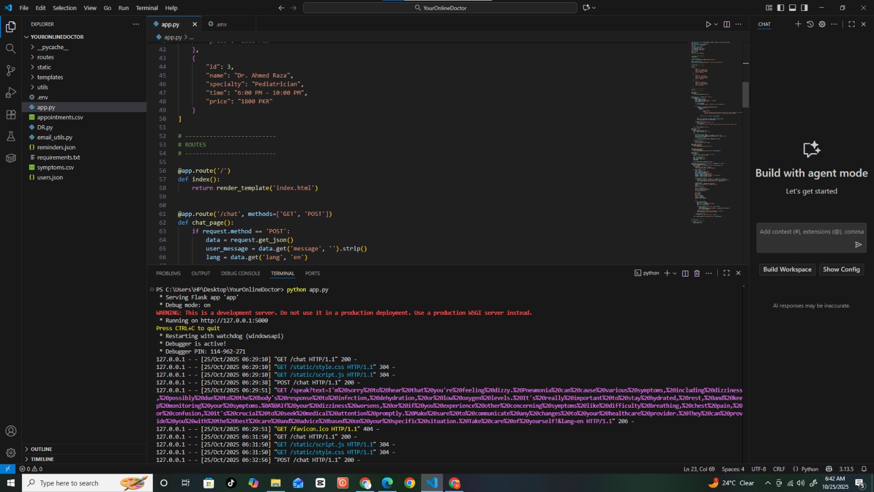The width and height of the screenshot is (874, 492).
Task: Maximize the chat panel
Action: pos(852,24)
